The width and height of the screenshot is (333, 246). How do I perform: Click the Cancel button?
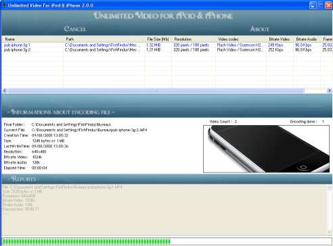pos(75,29)
